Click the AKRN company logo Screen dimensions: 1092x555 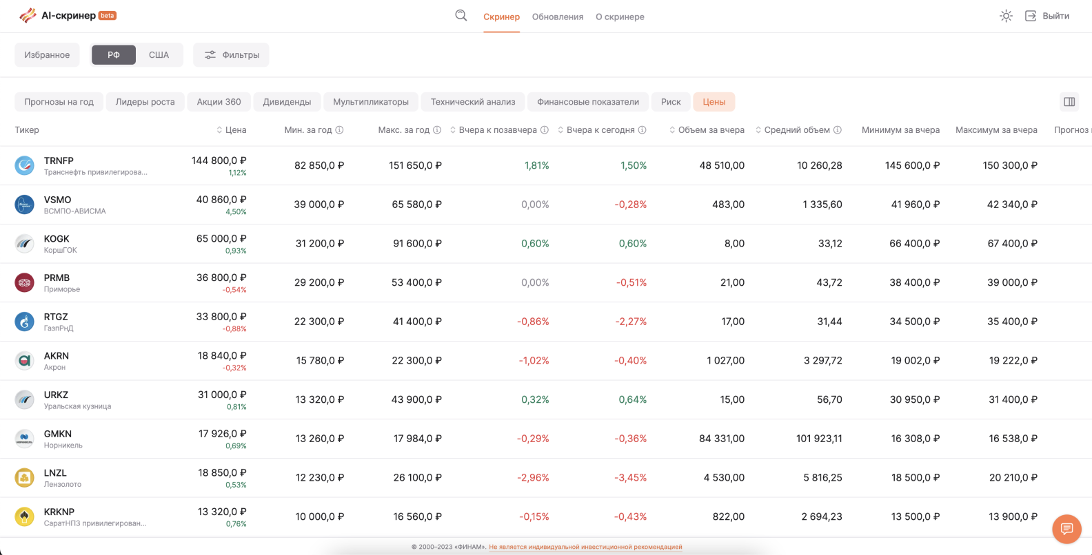coord(24,361)
